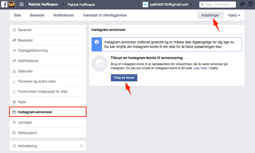
Task: Open Aktivitetslog in sidebar
Action: pyautogui.click(x=48, y=146)
